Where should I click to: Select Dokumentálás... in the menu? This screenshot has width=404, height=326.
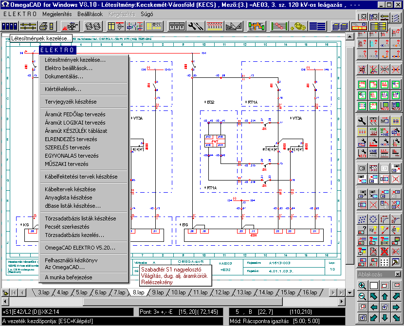pos(64,76)
